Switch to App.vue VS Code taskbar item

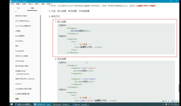click(x=80, y=104)
